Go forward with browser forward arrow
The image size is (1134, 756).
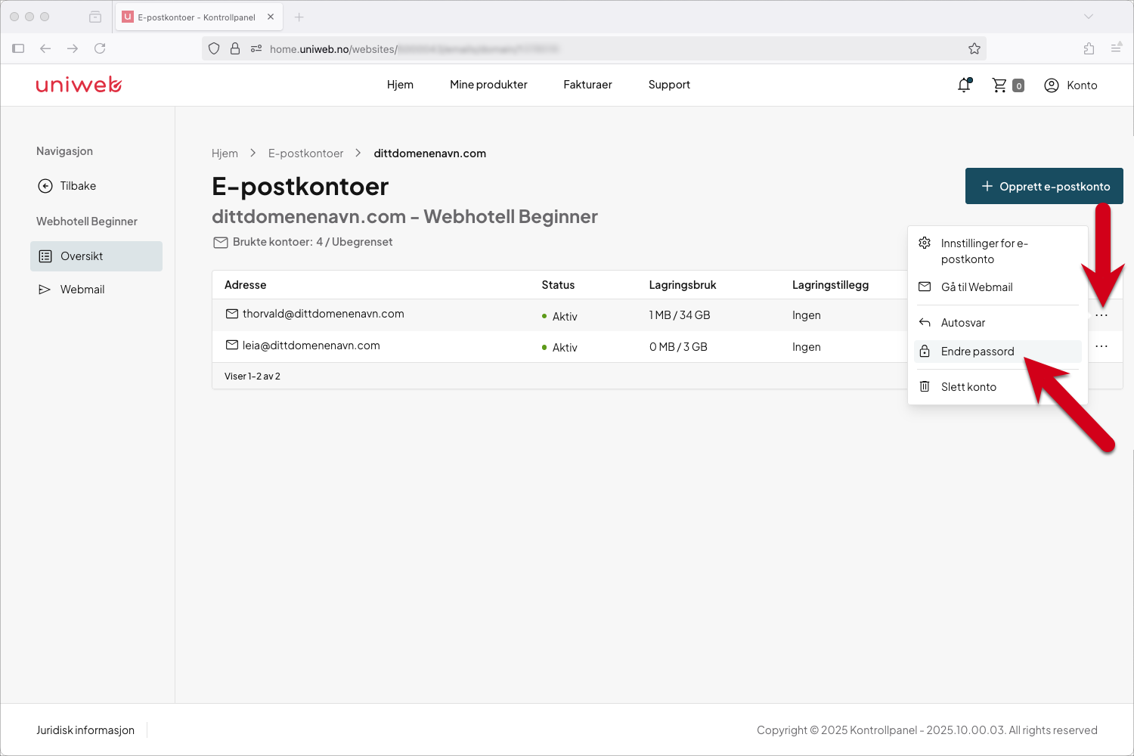coord(73,48)
